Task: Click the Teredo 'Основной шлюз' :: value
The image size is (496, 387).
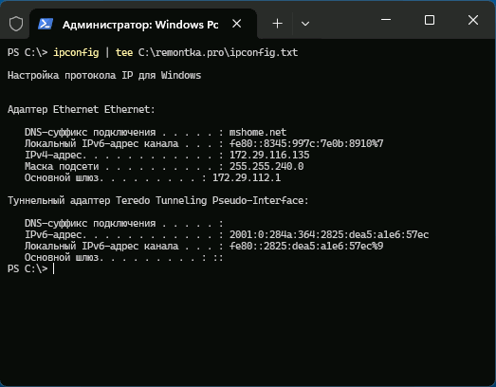Action: 218,258
